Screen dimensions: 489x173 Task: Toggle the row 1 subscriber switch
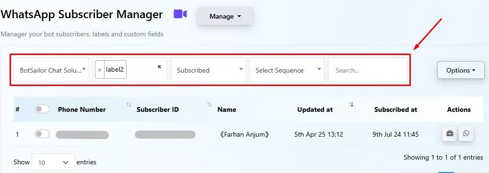pos(42,134)
